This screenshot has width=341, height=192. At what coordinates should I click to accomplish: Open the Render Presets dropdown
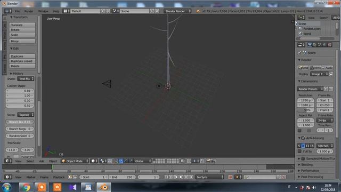click(x=310, y=89)
